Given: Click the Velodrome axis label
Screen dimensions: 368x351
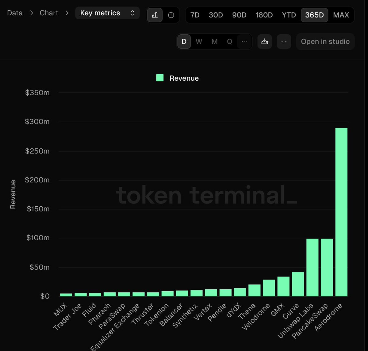Looking at the screenshot, I should pos(256,317).
